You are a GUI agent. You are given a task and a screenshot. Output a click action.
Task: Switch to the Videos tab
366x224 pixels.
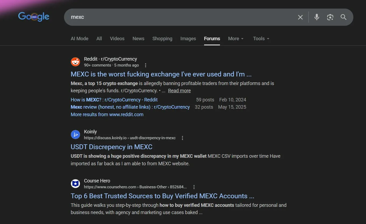pyautogui.click(x=117, y=39)
